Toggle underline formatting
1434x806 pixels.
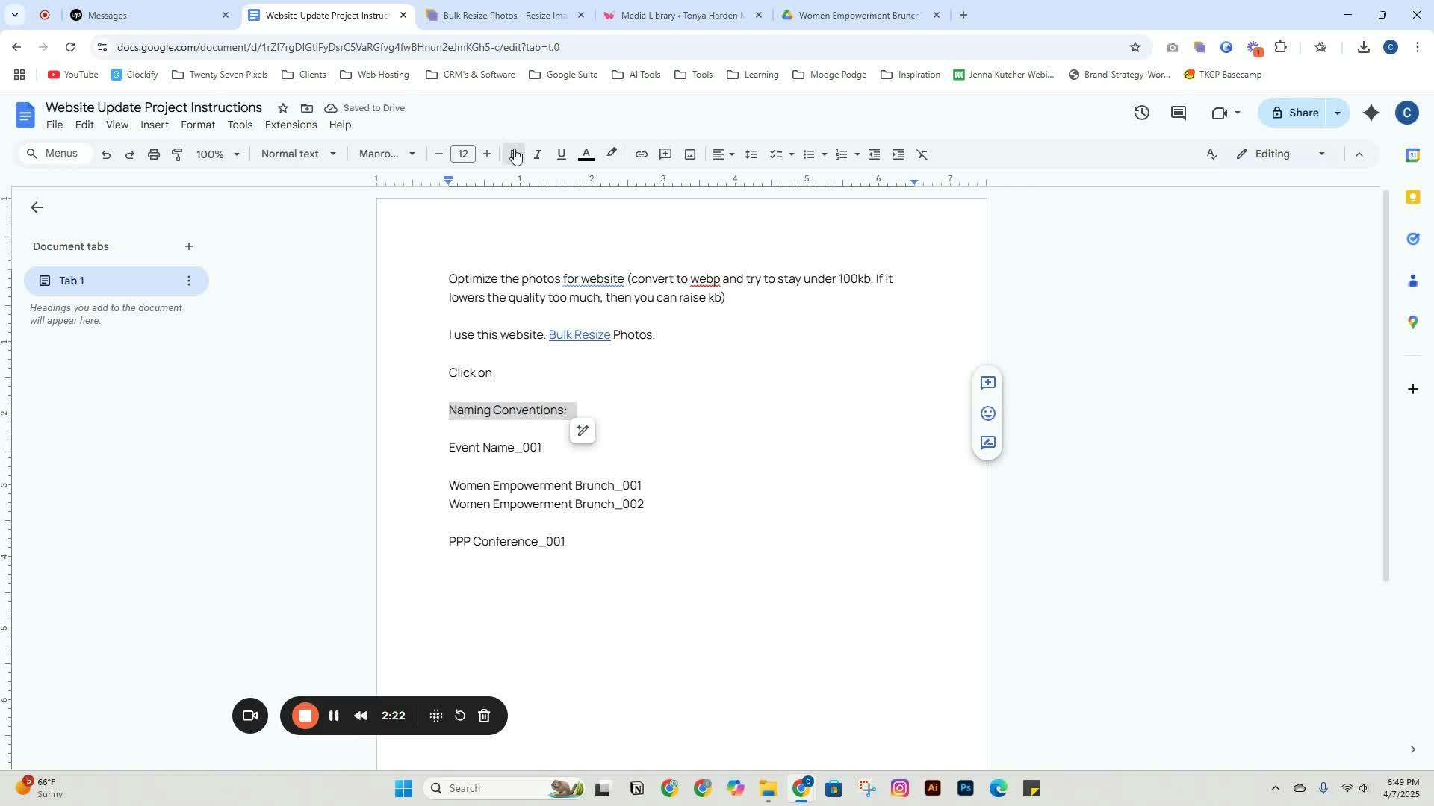(x=561, y=154)
